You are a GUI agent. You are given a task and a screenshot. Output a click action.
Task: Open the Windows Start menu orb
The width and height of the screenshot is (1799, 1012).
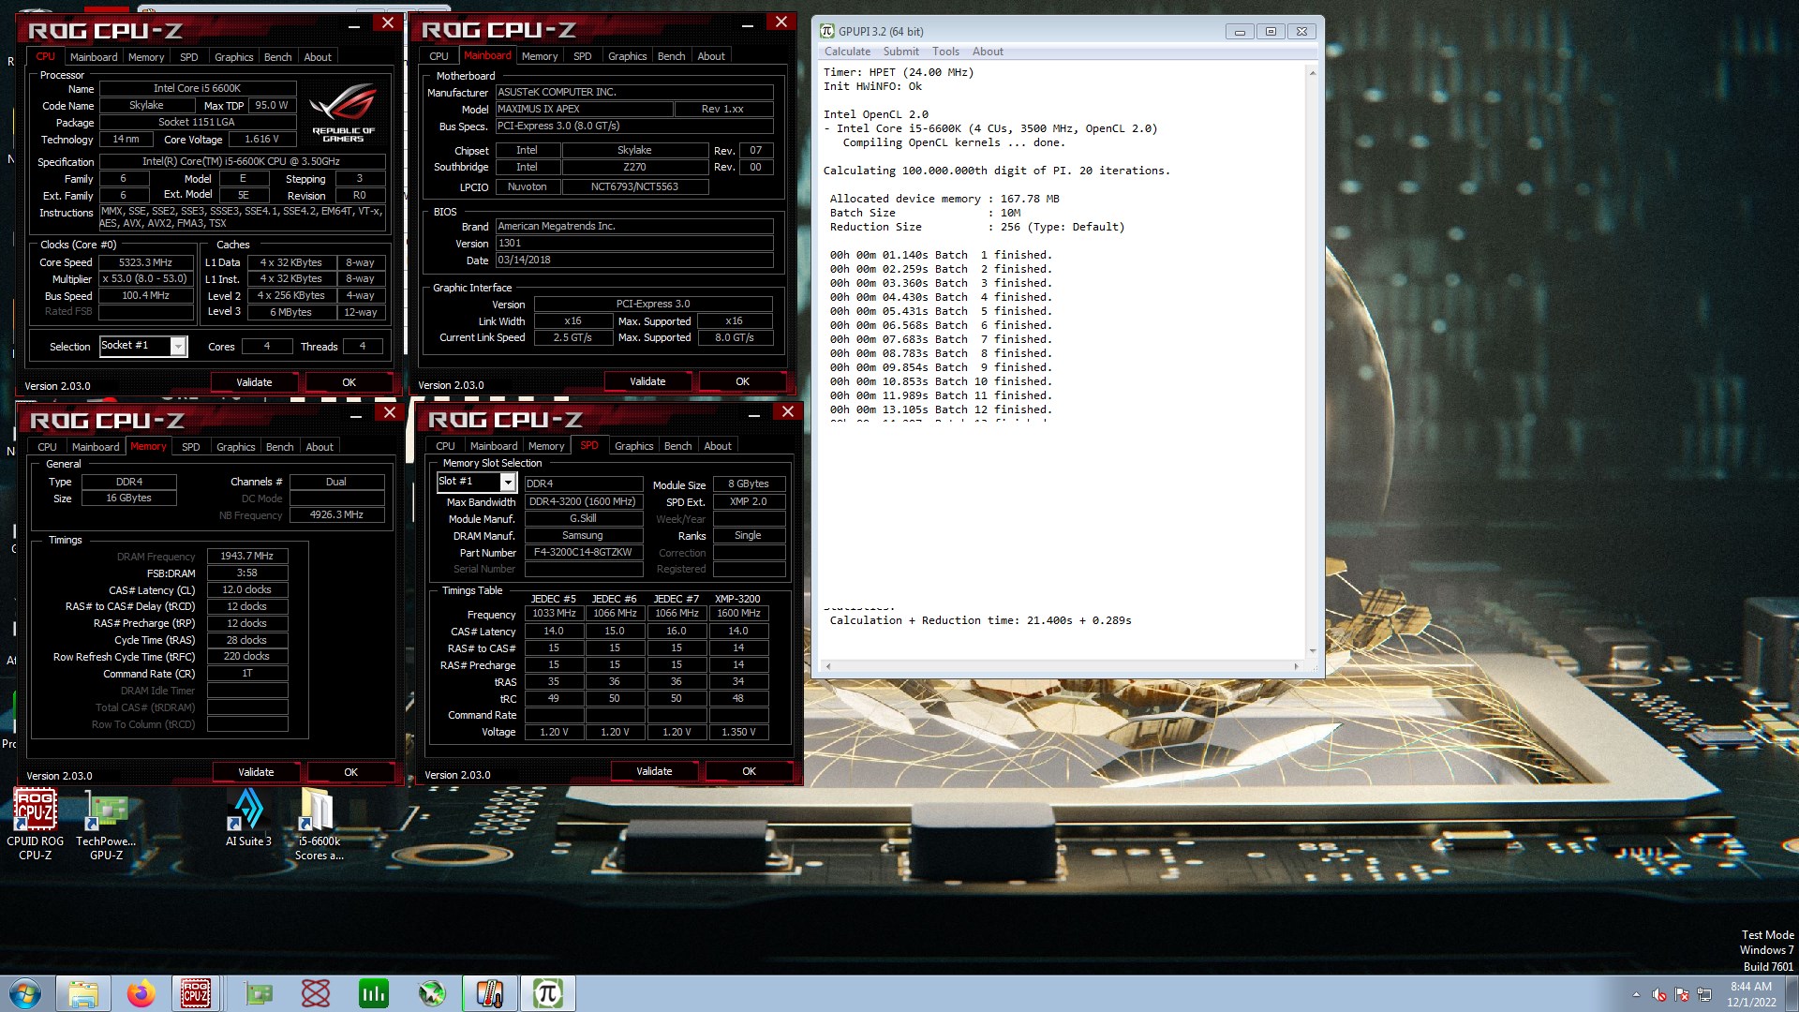25,993
